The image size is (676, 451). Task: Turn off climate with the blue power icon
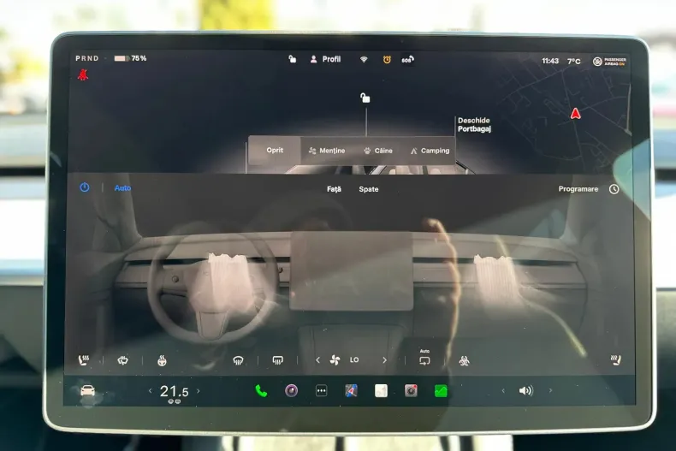(85, 187)
